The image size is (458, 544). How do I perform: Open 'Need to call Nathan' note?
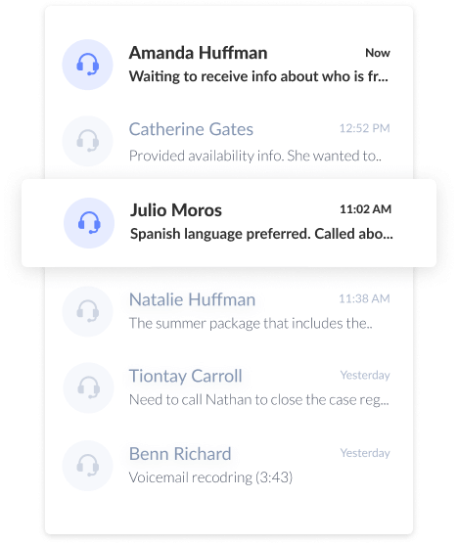259,400
